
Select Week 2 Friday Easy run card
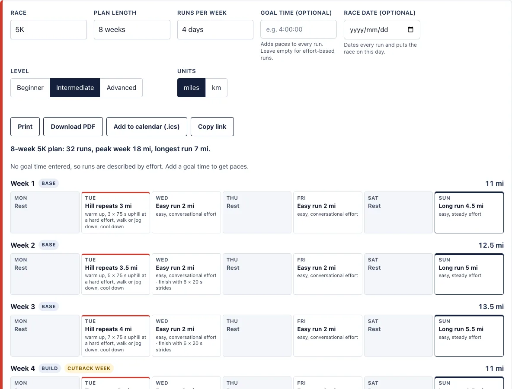click(327, 274)
